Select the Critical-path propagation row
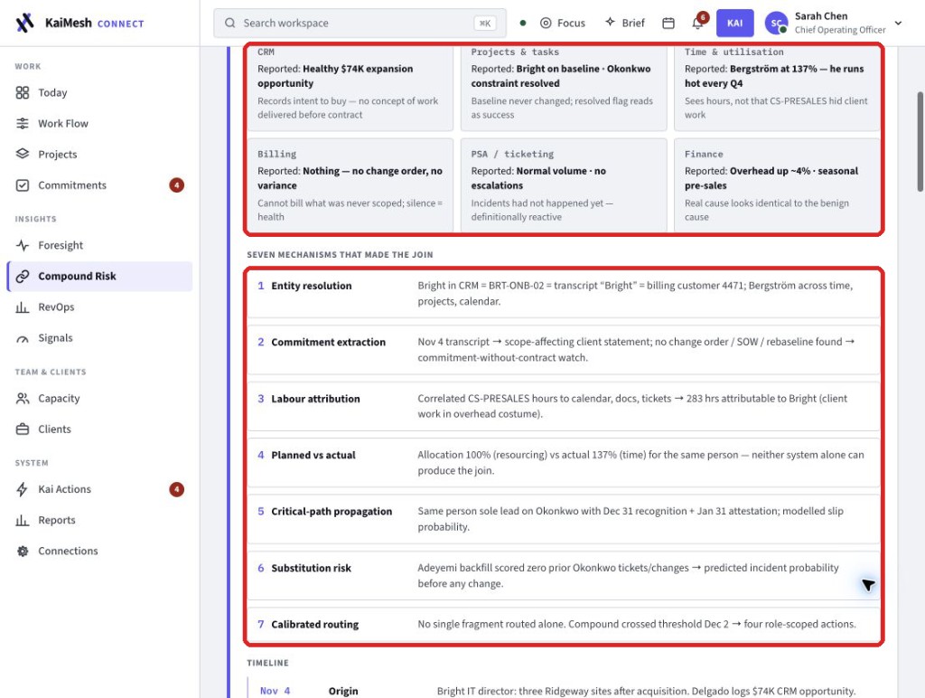925x698 pixels. [564, 519]
